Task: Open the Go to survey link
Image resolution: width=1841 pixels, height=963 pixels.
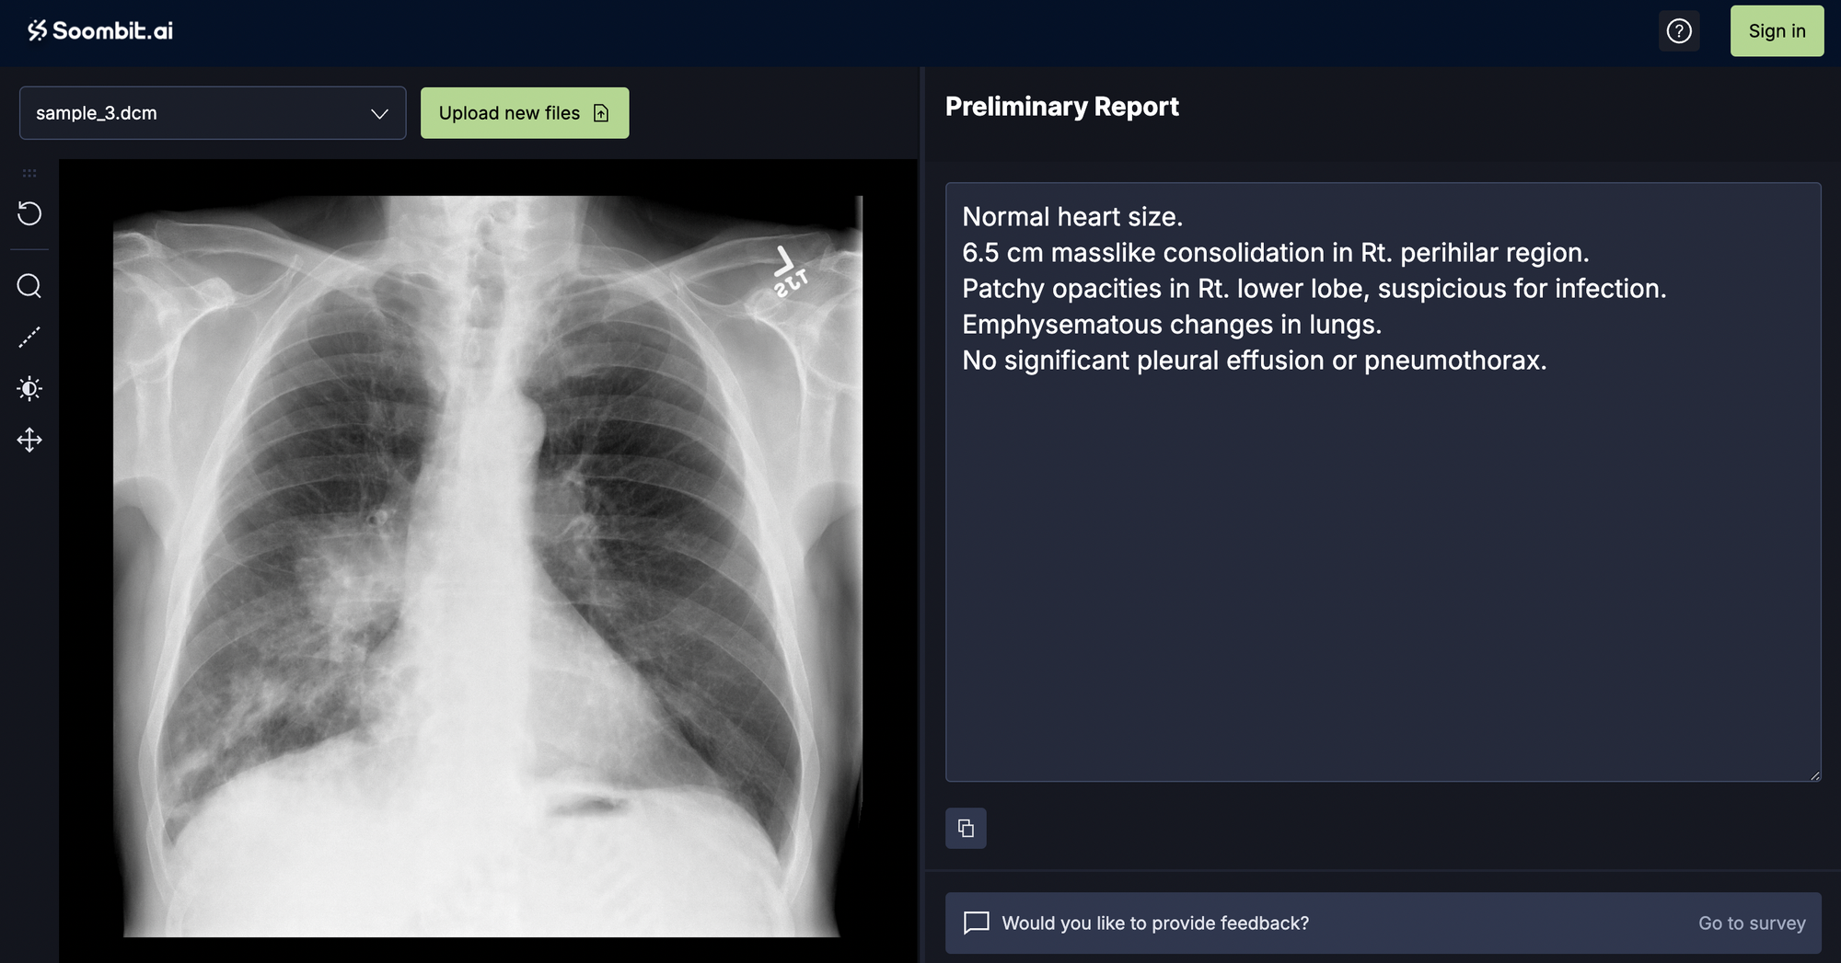Action: tap(1752, 923)
